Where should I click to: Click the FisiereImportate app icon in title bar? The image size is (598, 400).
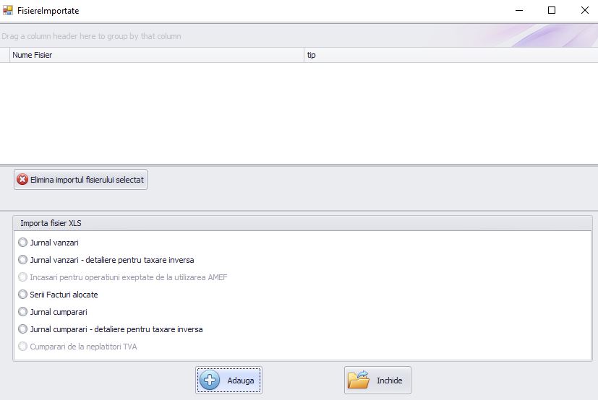8,11
